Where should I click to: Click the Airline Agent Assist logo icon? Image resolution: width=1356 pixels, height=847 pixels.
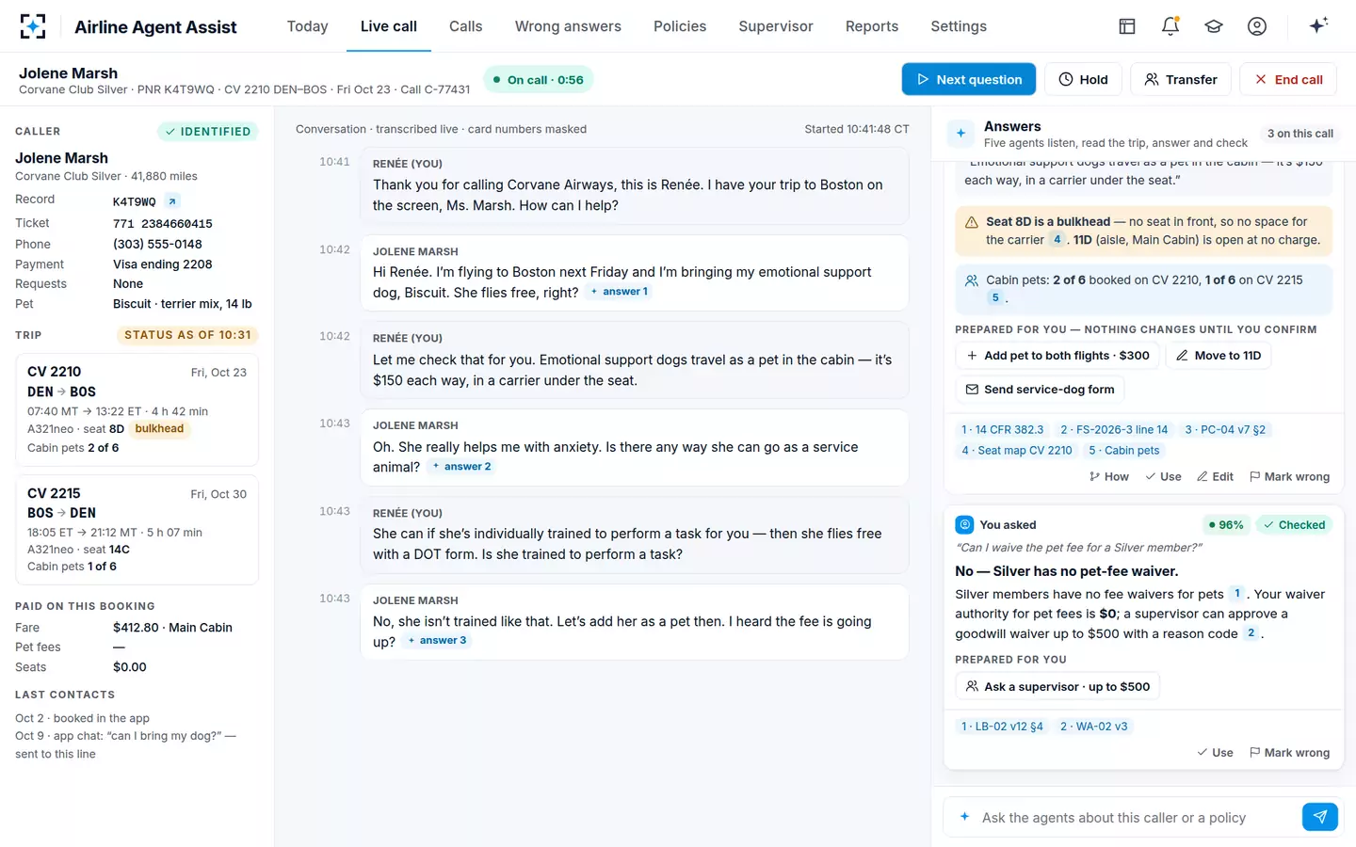coord(33,26)
